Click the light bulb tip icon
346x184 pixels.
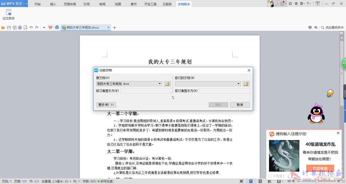click(x=330, y=93)
